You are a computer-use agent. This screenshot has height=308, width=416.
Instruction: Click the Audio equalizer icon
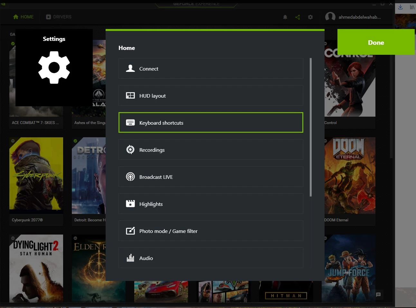point(130,258)
